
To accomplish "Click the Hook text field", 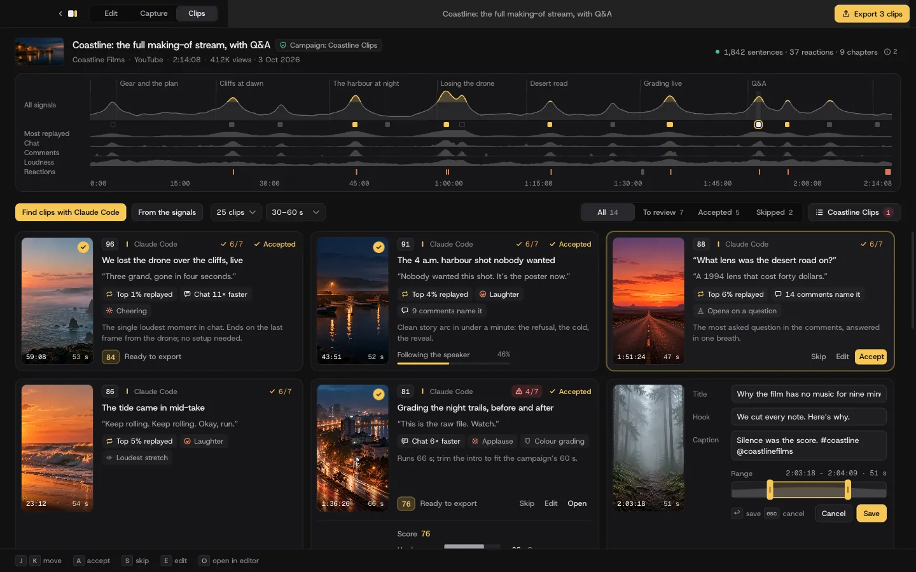I will point(808,417).
